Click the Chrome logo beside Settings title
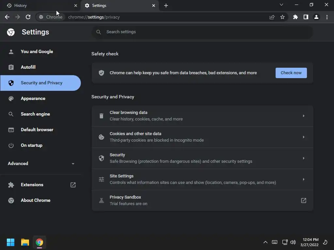Screen dimensions: 334x250 pos(11,32)
